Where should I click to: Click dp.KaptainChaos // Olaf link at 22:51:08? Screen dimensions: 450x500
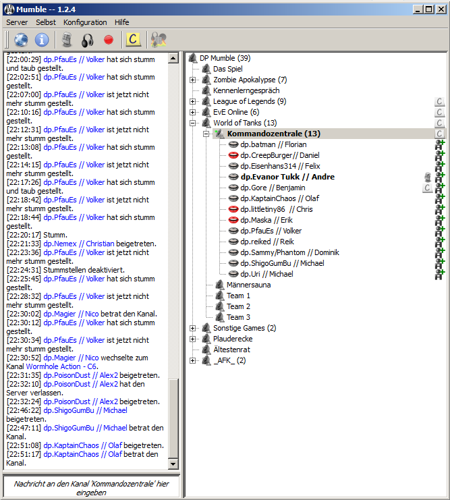click(82, 445)
